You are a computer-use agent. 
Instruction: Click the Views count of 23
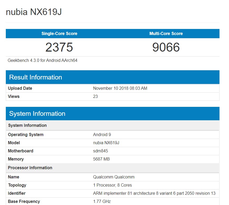click(x=95, y=97)
